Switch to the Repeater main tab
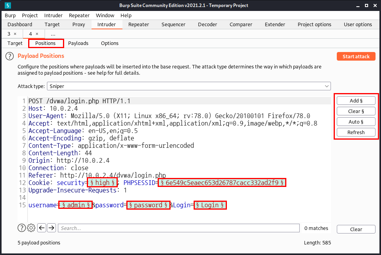381x255 pixels. point(138,25)
